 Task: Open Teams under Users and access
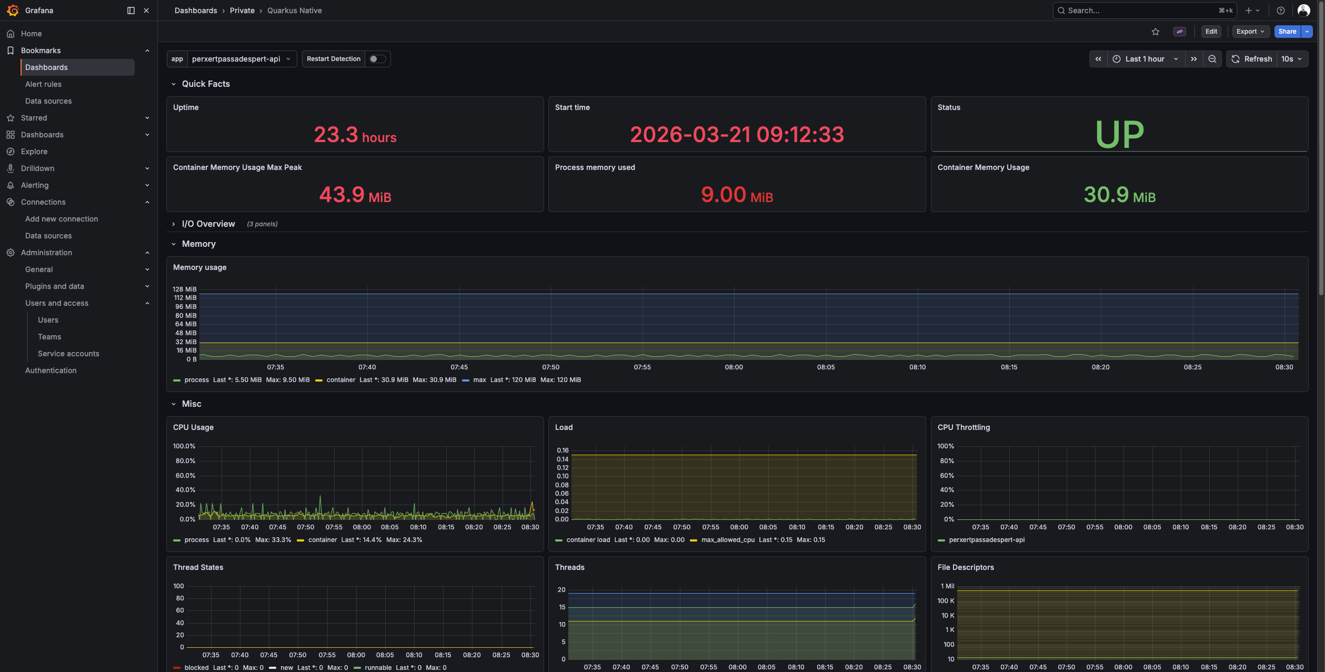(49, 337)
